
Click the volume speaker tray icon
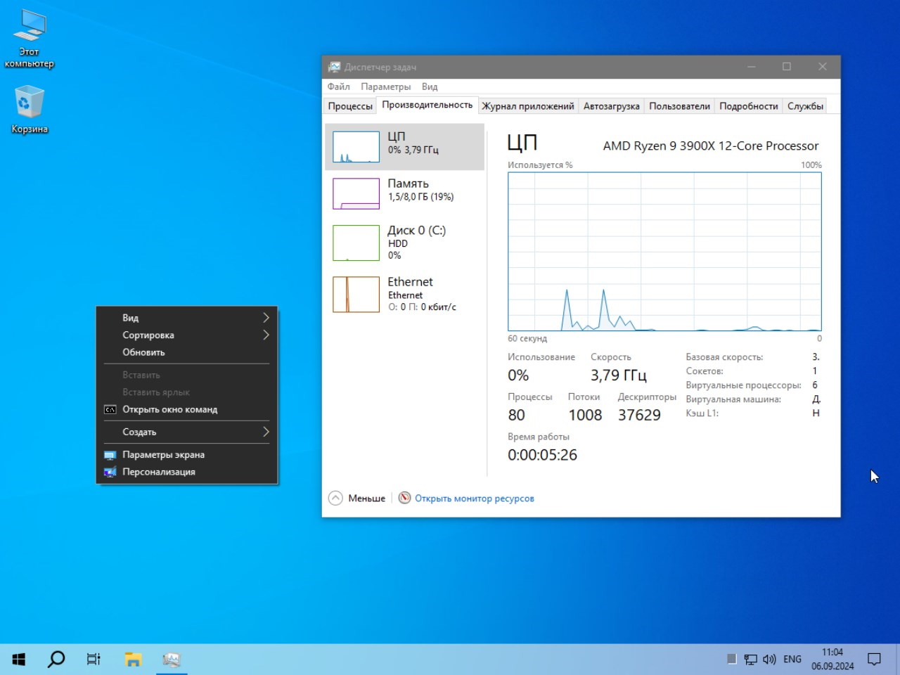769,660
